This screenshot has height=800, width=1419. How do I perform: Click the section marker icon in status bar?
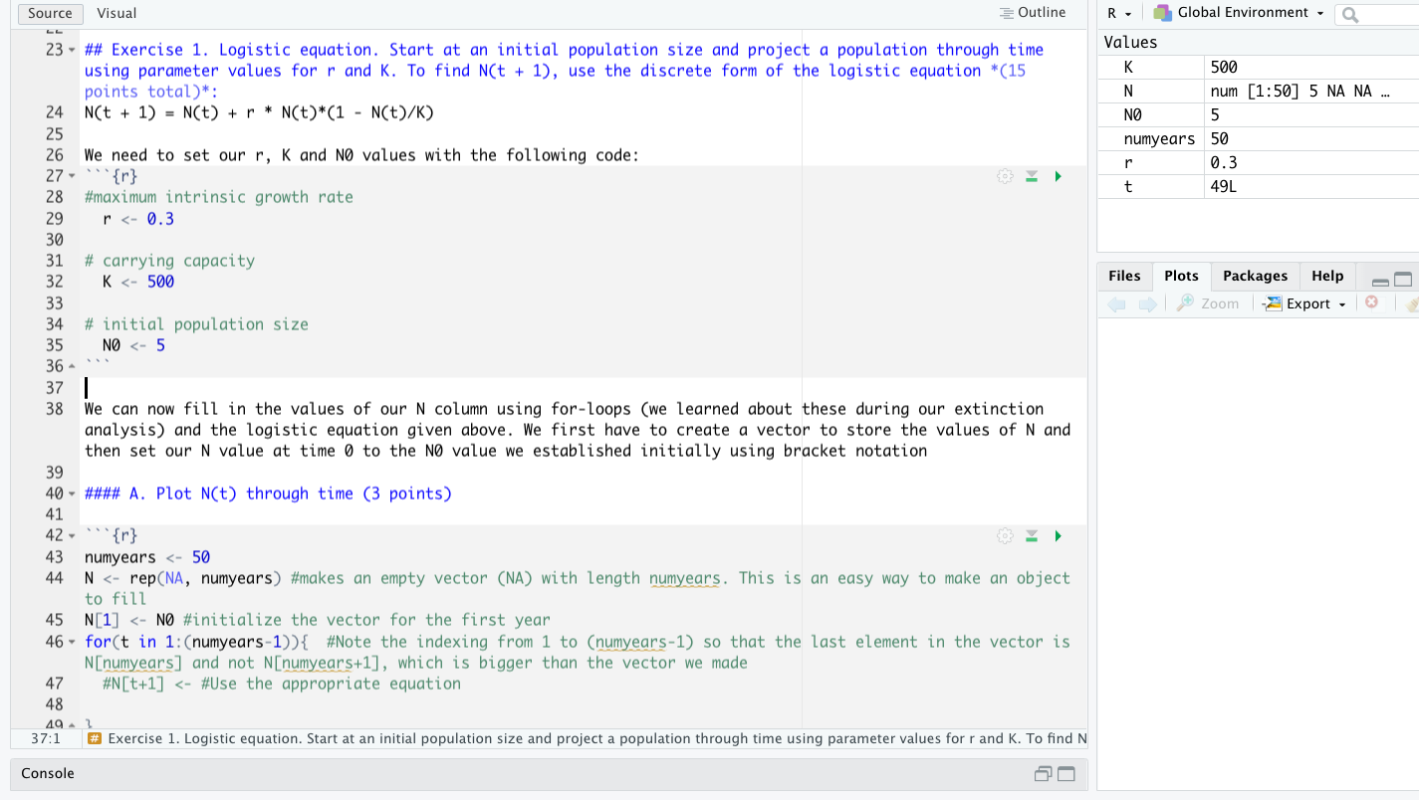point(95,738)
